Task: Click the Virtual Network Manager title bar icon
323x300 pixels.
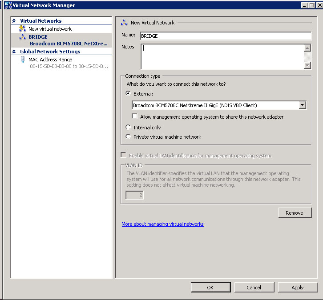Action: coord(7,5)
